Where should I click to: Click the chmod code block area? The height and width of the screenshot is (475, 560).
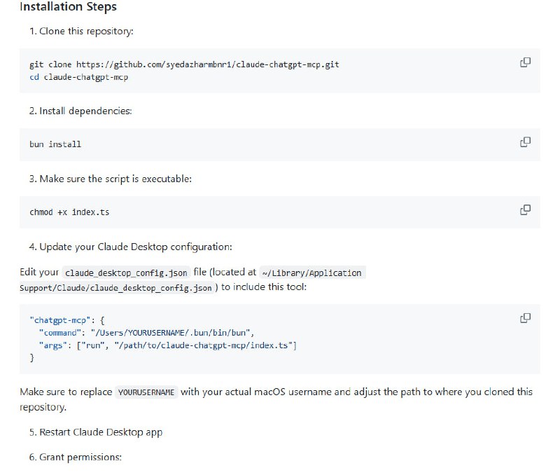tap(70, 212)
